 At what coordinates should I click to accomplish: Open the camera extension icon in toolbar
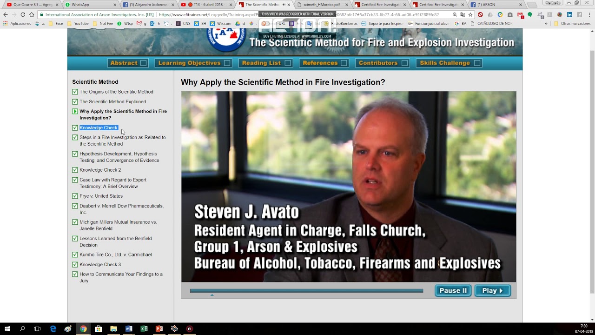510,14
